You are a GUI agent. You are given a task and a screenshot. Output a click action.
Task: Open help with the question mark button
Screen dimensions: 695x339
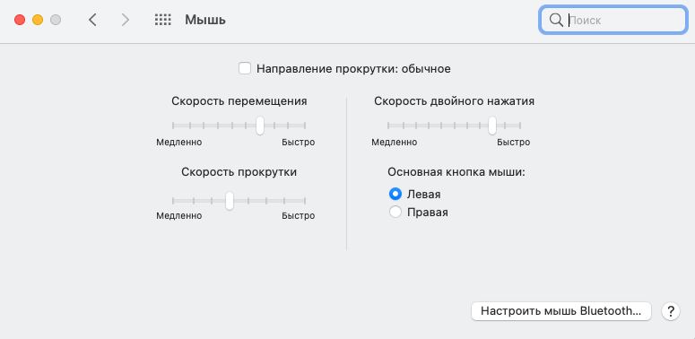670,311
